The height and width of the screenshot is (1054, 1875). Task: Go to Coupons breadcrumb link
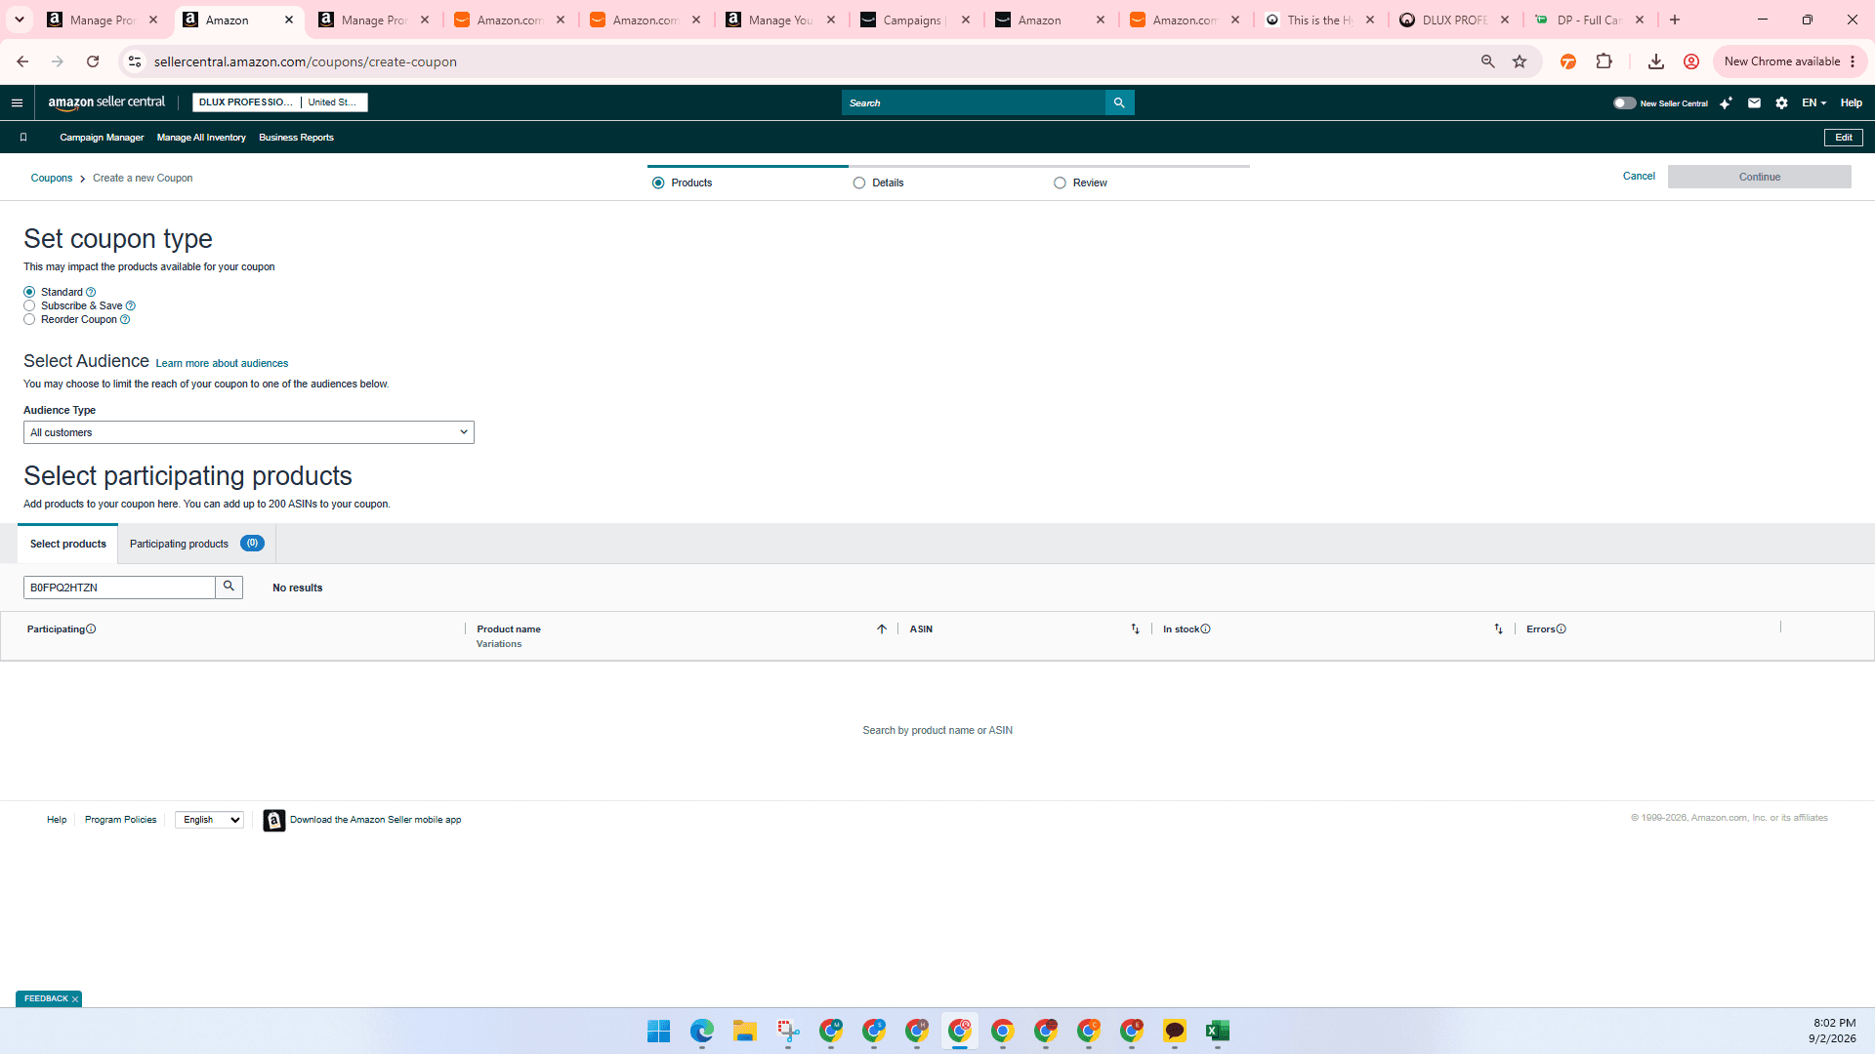pyautogui.click(x=52, y=178)
